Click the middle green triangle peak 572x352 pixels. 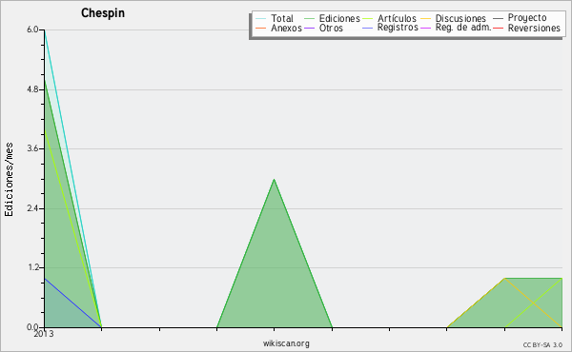coord(274,180)
